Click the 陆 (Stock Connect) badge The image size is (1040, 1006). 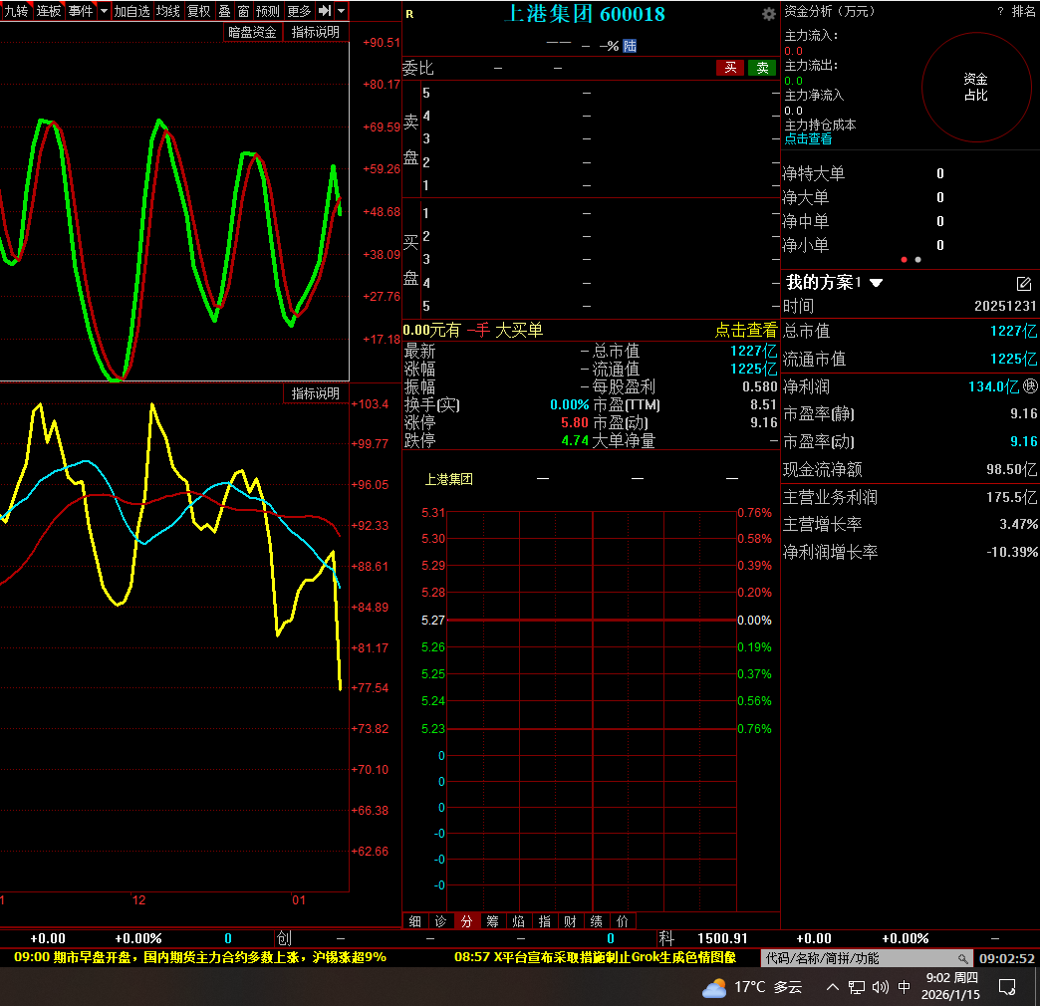click(630, 46)
